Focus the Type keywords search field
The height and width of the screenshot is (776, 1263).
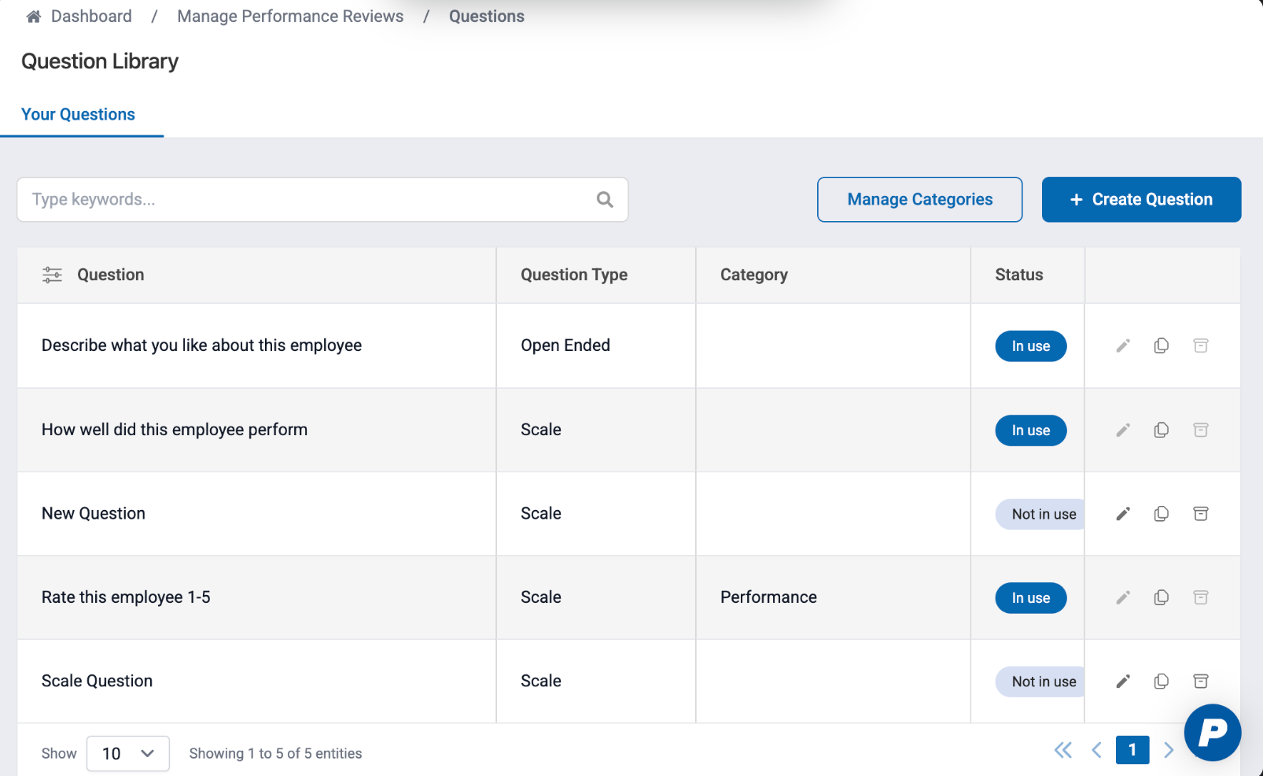click(307, 200)
